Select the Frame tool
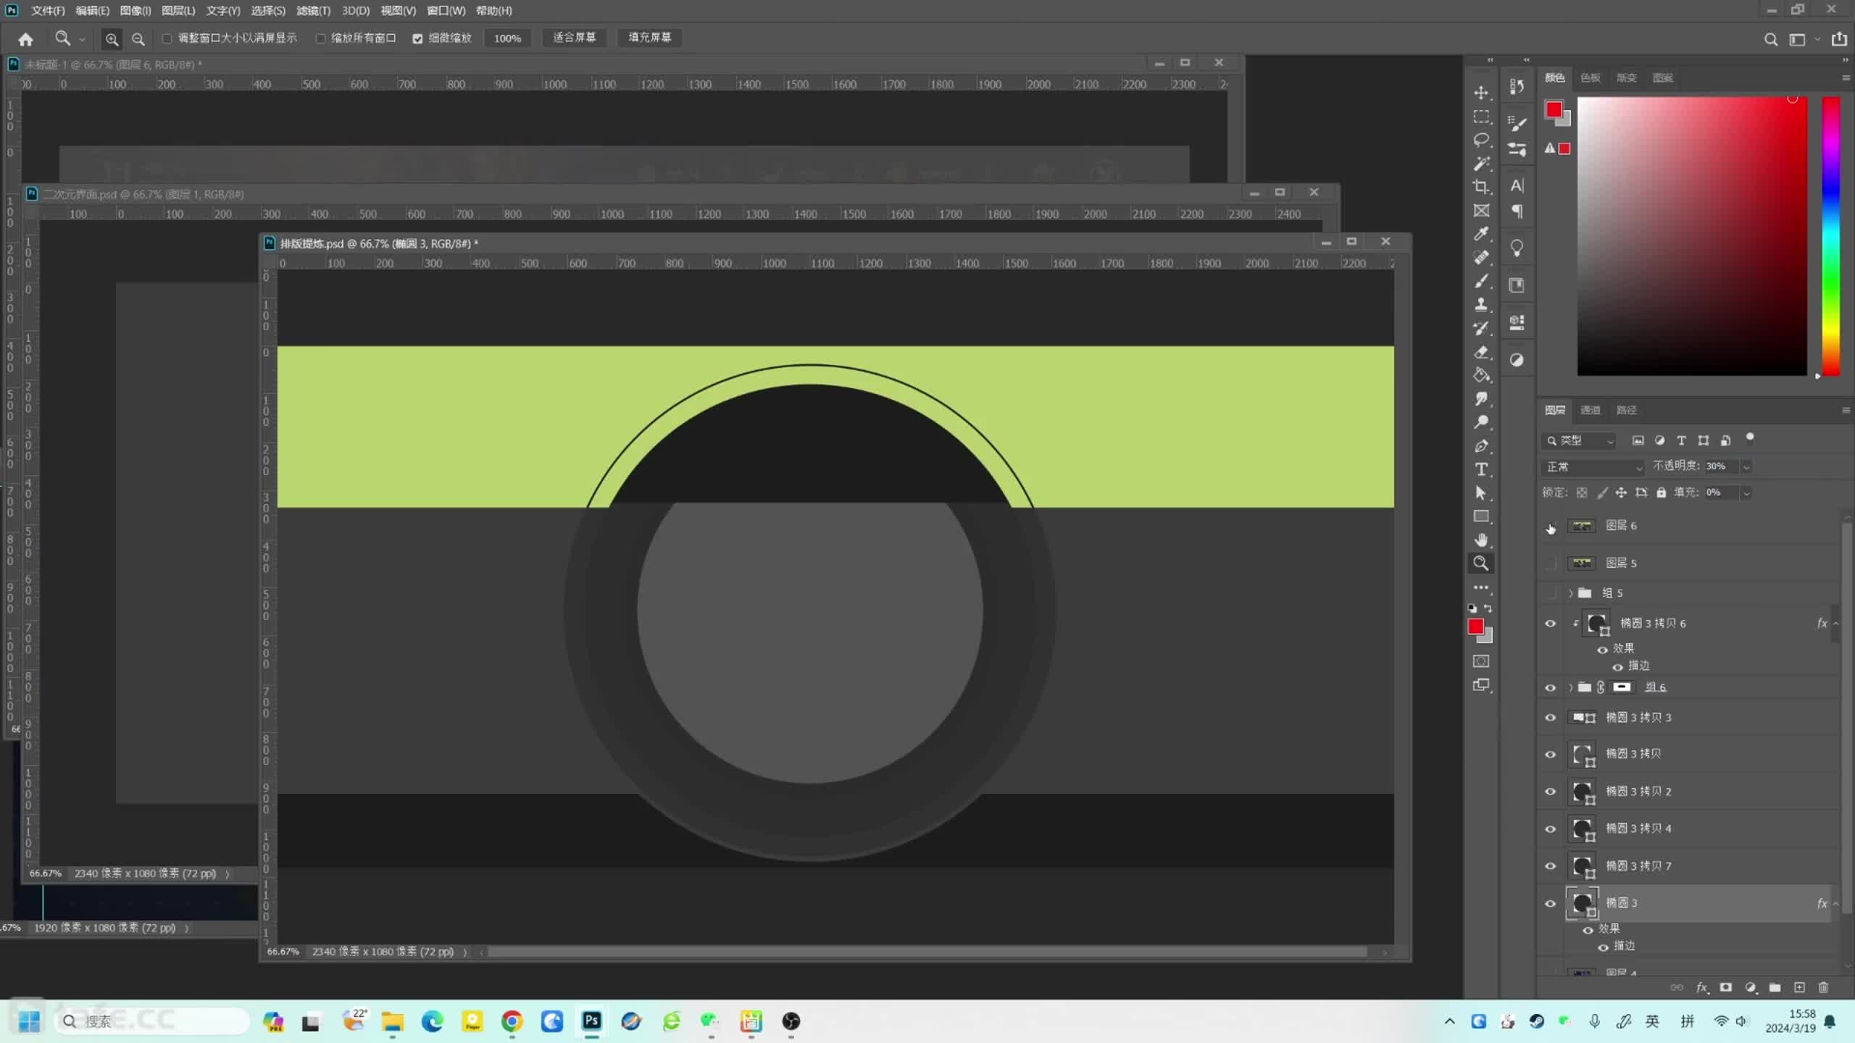This screenshot has width=1855, height=1043. (x=1481, y=211)
